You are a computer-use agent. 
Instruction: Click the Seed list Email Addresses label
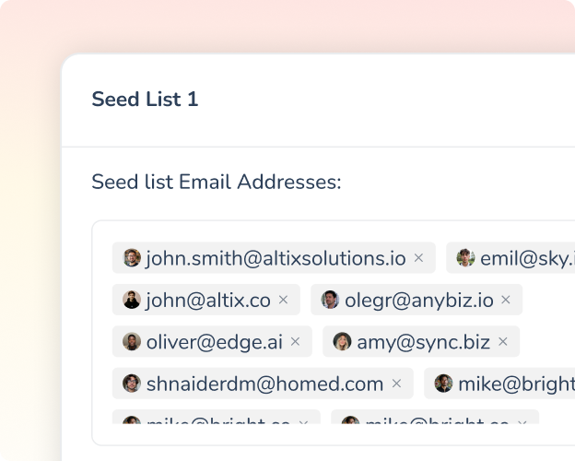coord(217,182)
